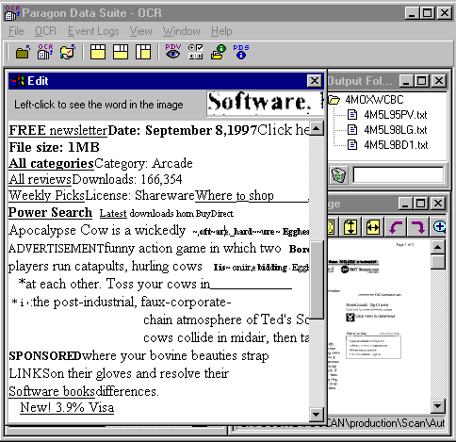Click the scanned page preview thumbnail
Screen dimensions: 456x442
click(x=379, y=327)
